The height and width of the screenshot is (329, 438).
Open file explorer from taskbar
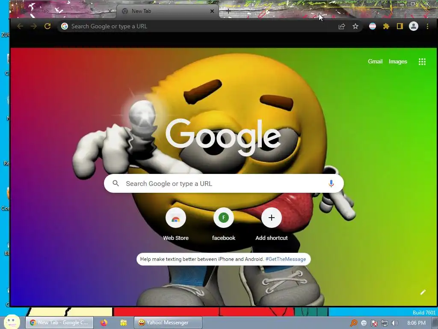[124, 323]
